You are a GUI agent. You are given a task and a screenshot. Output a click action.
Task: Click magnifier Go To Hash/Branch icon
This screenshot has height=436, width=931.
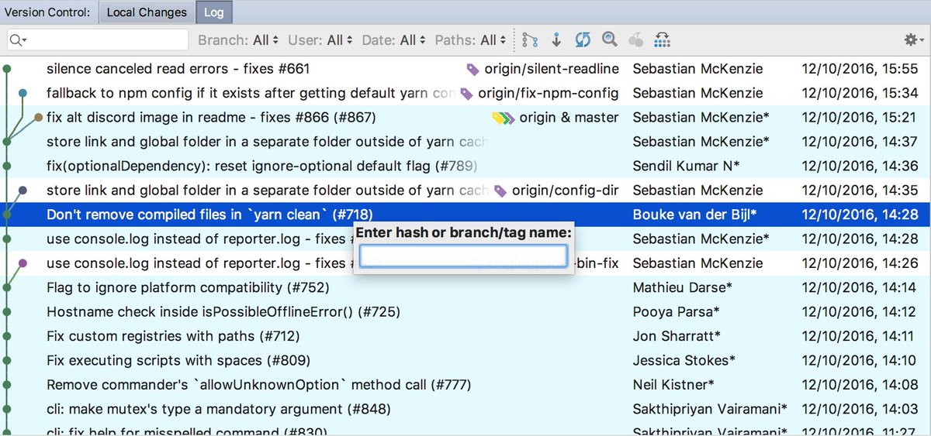point(610,39)
